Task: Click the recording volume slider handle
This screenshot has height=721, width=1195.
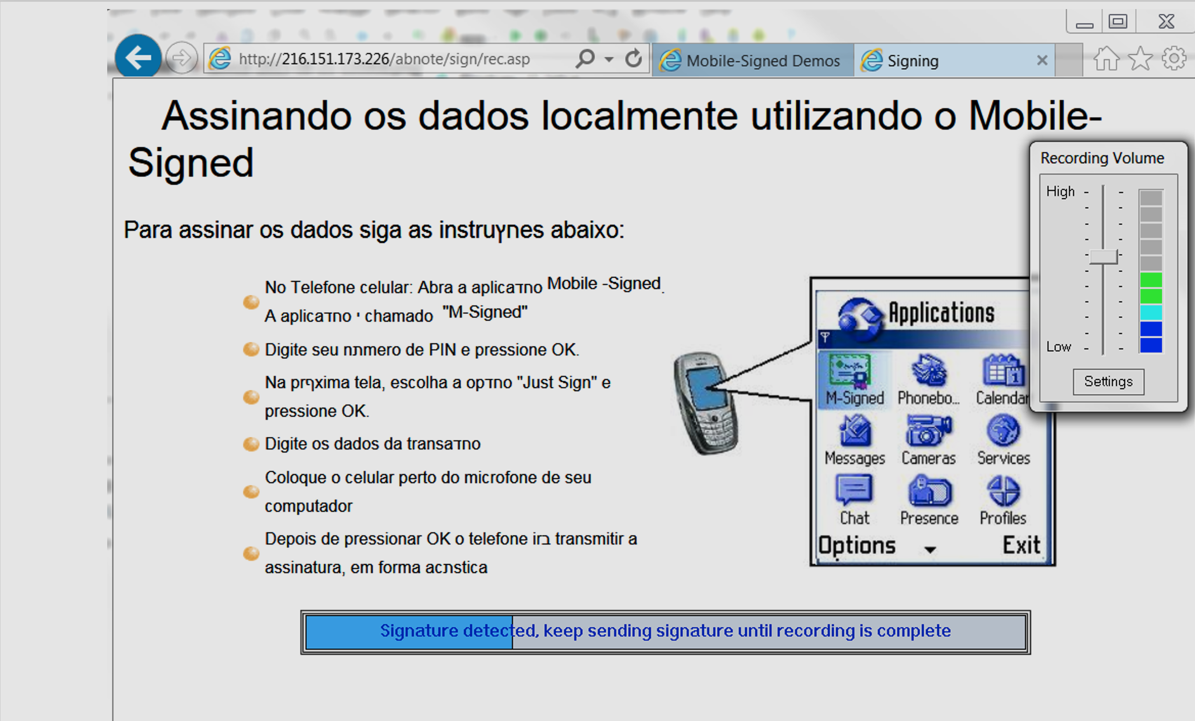Action: tap(1103, 256)
